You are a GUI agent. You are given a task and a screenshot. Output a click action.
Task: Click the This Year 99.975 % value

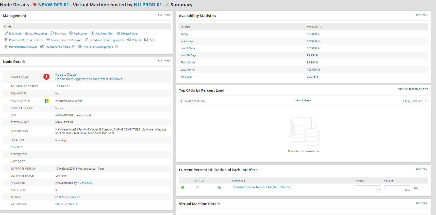click(312, 77)
